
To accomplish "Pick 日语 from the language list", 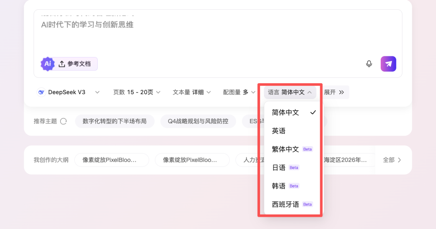I will (279, 167).
